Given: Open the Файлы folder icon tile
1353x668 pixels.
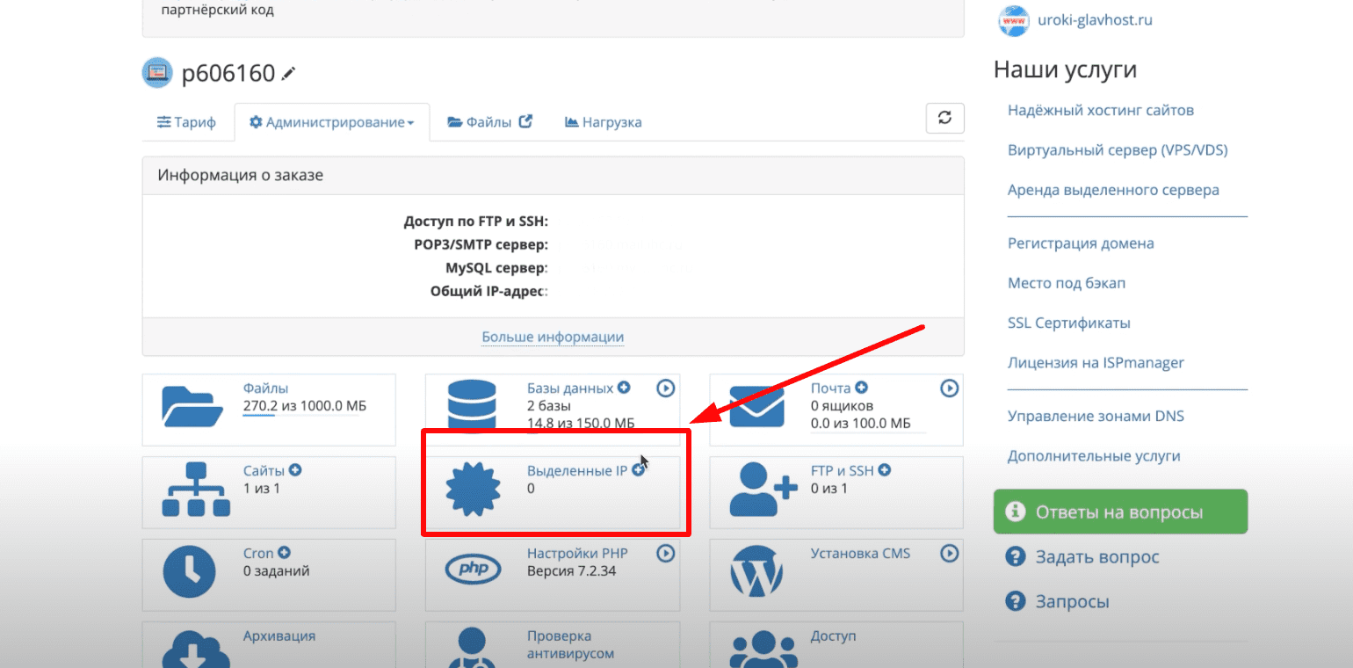Looking at the screenshot, I should [x=192, y=407].
